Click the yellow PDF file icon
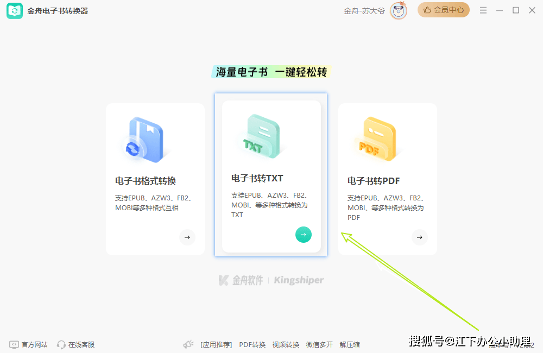543x353 pixels. [378, 139]
